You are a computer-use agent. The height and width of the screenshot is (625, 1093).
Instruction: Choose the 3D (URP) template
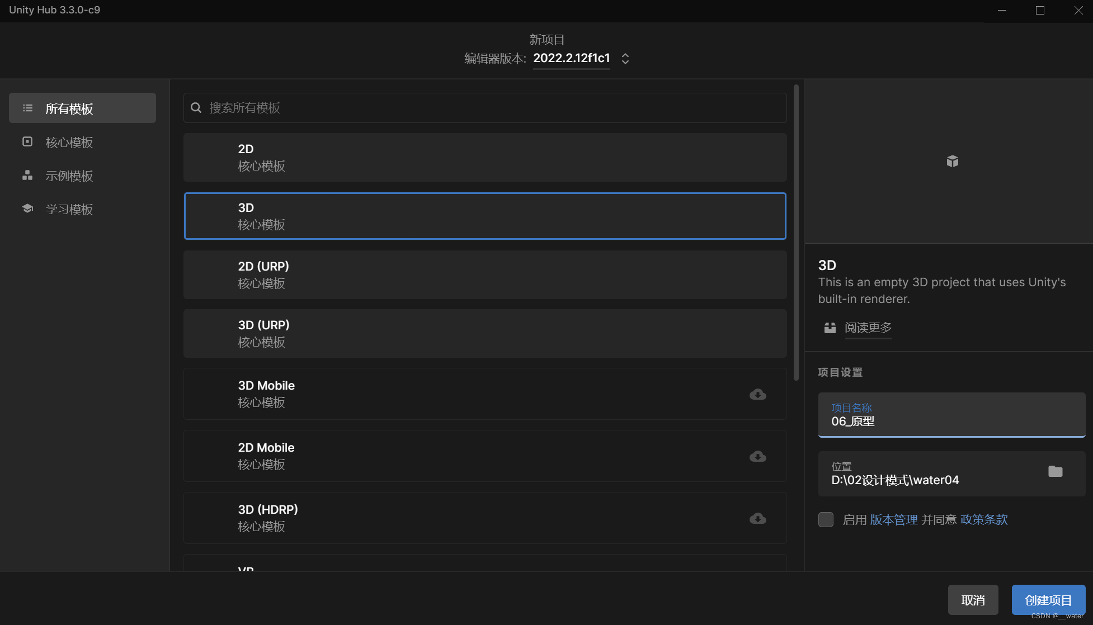[x=485, y=333]
